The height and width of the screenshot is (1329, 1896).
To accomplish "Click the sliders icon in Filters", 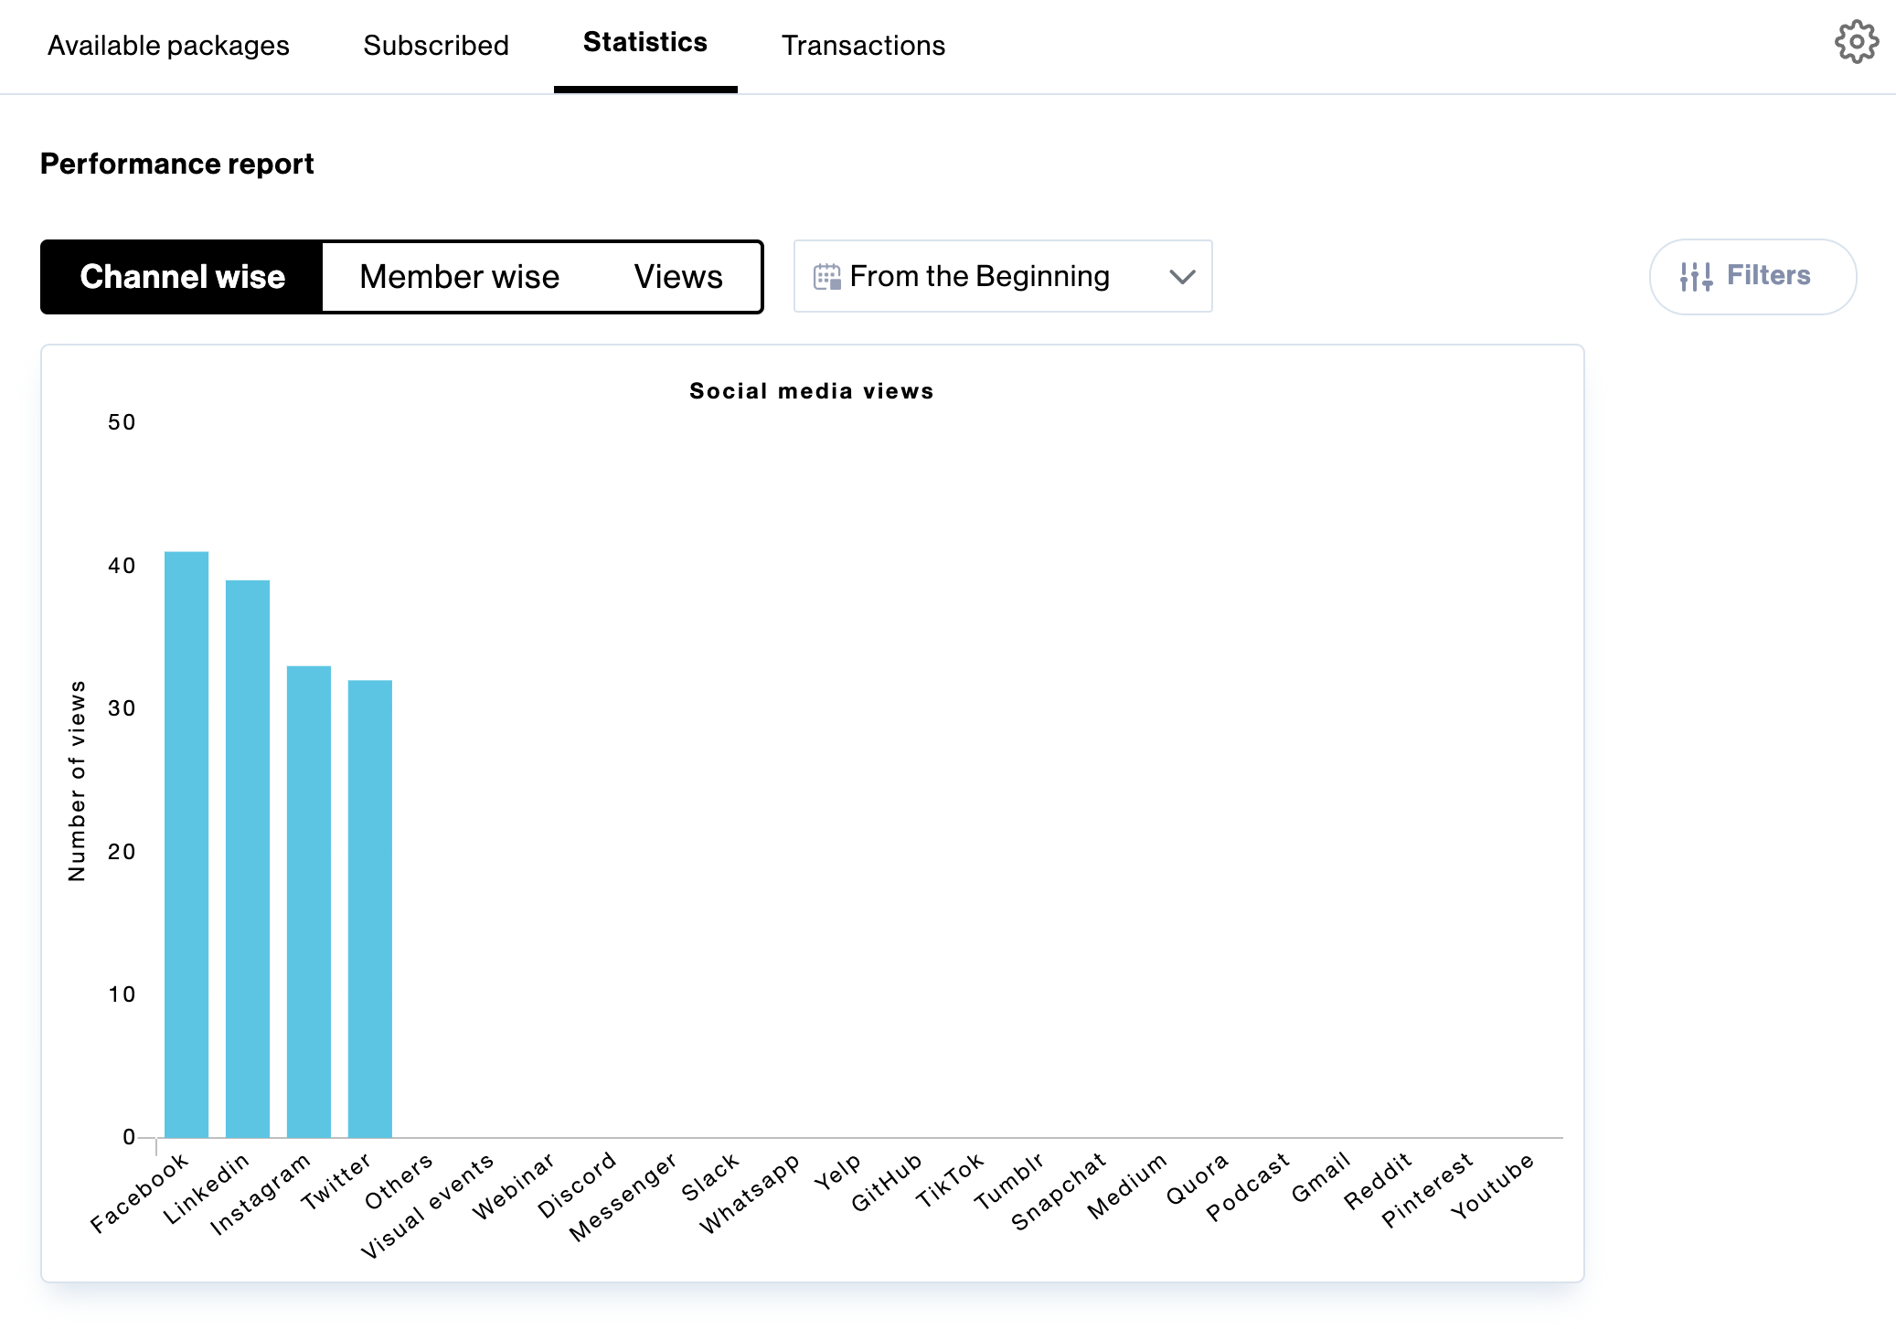I will [x=1696, y=277].
